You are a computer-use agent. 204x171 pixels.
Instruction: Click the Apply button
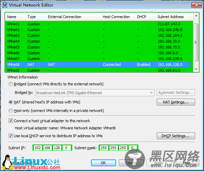click(159, 163)
